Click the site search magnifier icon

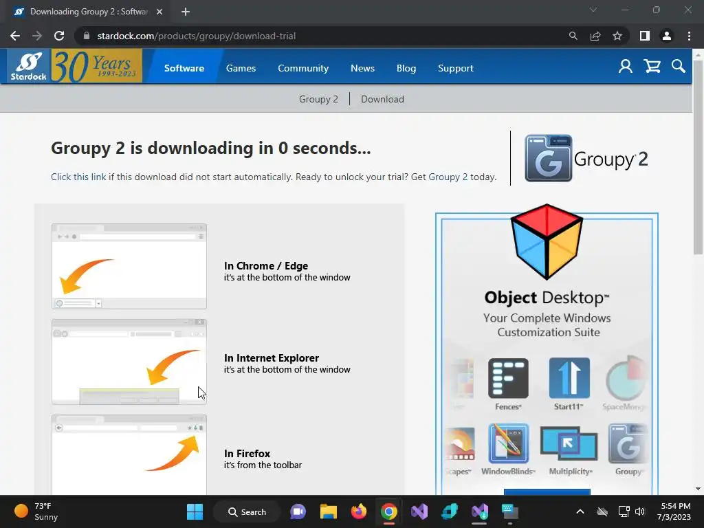679,67
